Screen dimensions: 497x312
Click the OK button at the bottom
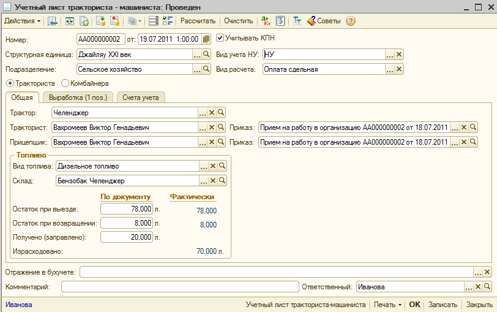point(414,305)
